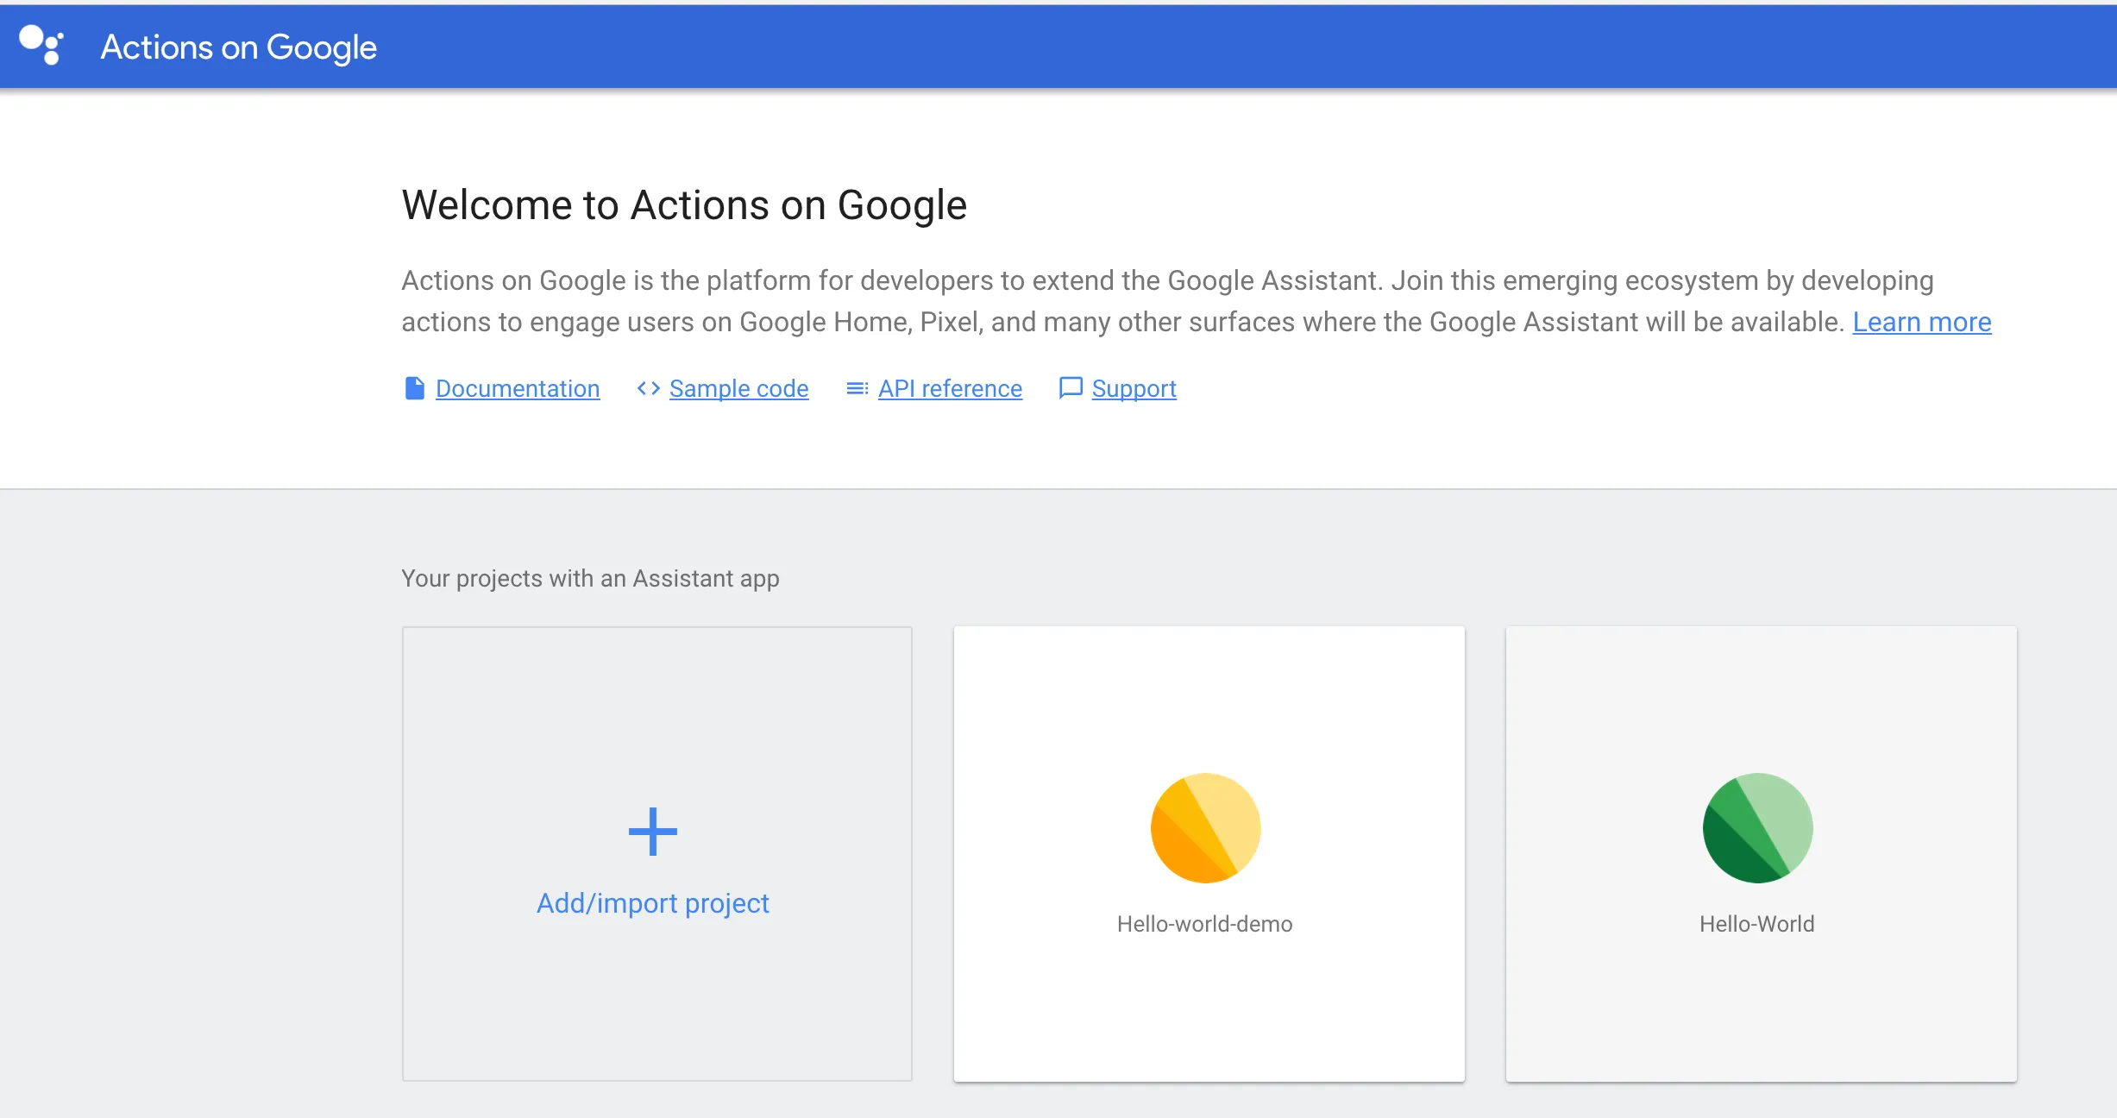The width and height of the screenshot is (2117, 1118).
Task: Click the Support chat bubble icon
Action: (1070, 388)
